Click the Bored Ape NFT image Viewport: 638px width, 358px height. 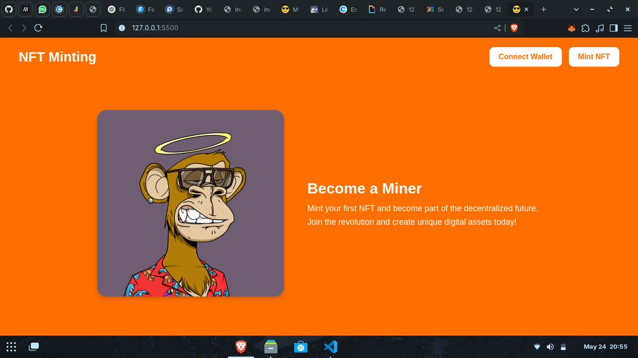click(190, 203)
